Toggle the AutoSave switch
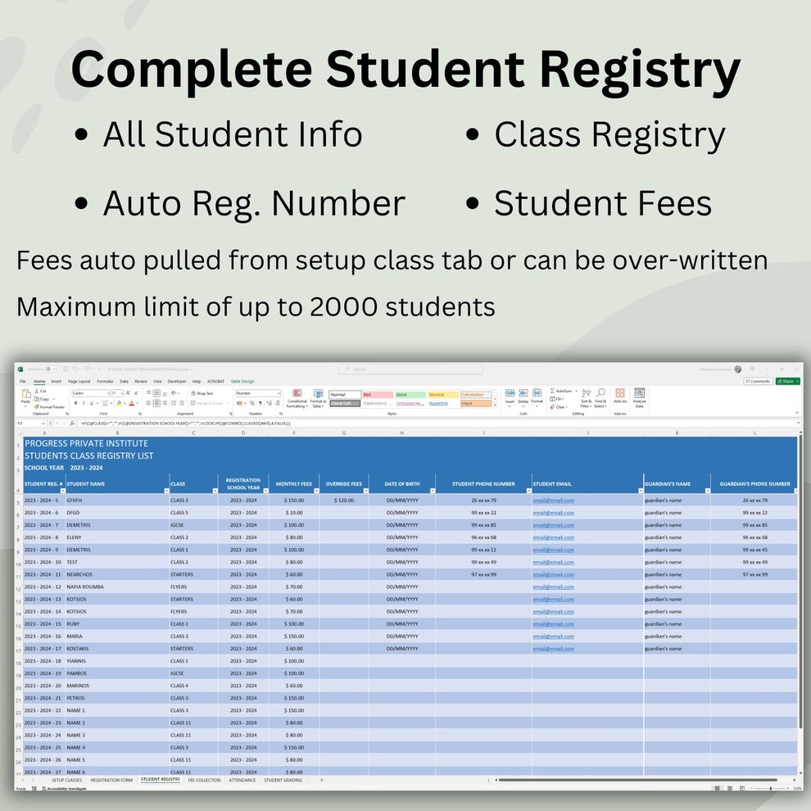 [52, 369]
